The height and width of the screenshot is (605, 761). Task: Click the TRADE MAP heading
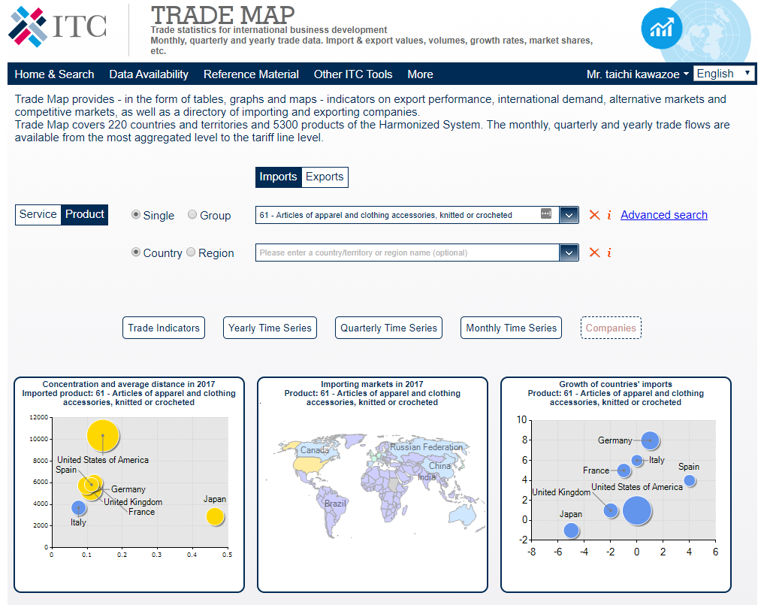coord(222,14)
